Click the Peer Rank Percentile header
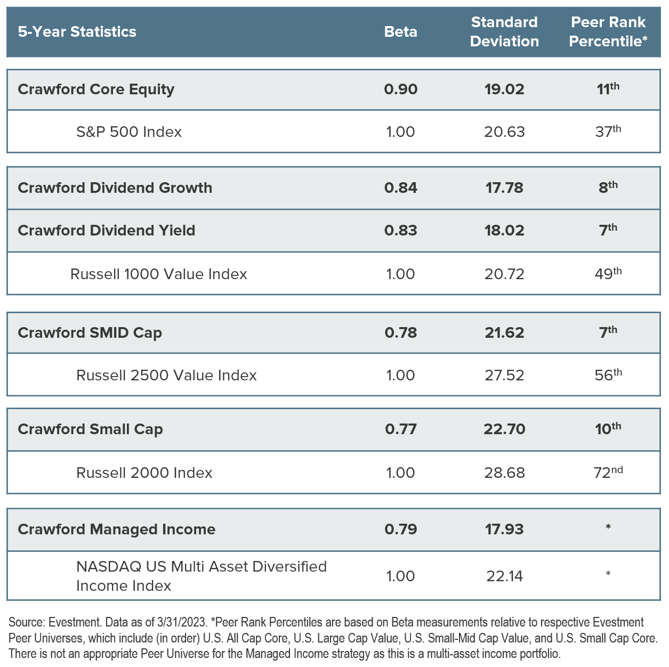The width and height of the screenshot is (669, 667). tap(608, 32)
